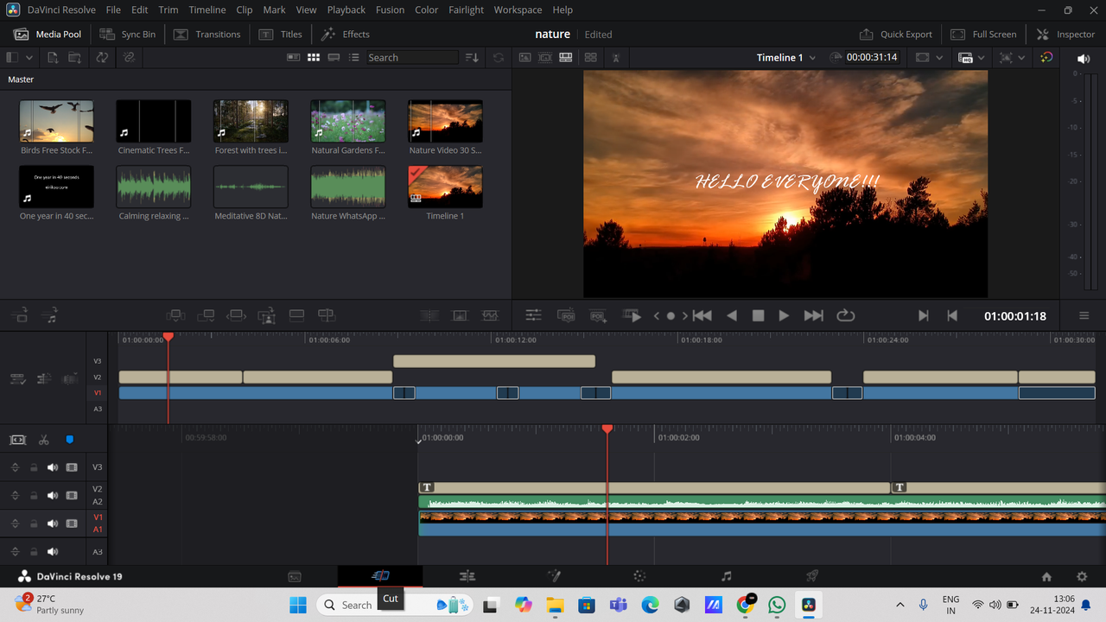
Task: Disable video on the V1 track
Action: tap(72, 524)
